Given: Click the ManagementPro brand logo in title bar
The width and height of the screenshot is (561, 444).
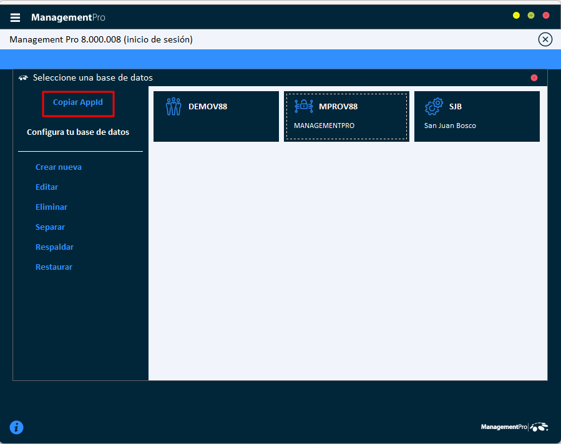Looking at the screenshot, I should [x=68, y=17].
